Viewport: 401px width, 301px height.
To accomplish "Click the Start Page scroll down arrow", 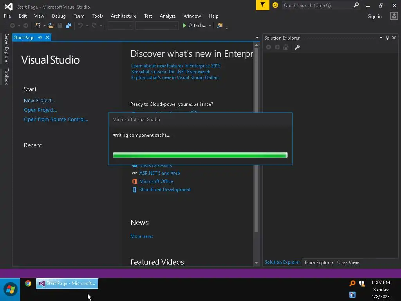I will [x=256, y=263].
